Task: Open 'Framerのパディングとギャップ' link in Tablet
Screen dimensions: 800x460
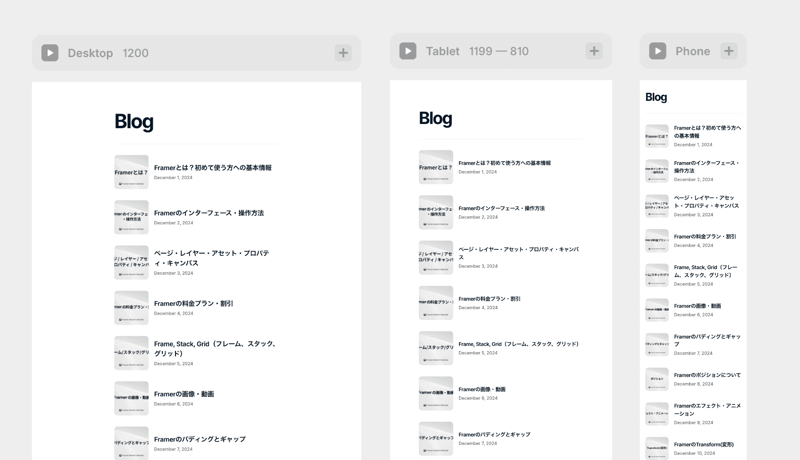Action: tap(494, 435)
